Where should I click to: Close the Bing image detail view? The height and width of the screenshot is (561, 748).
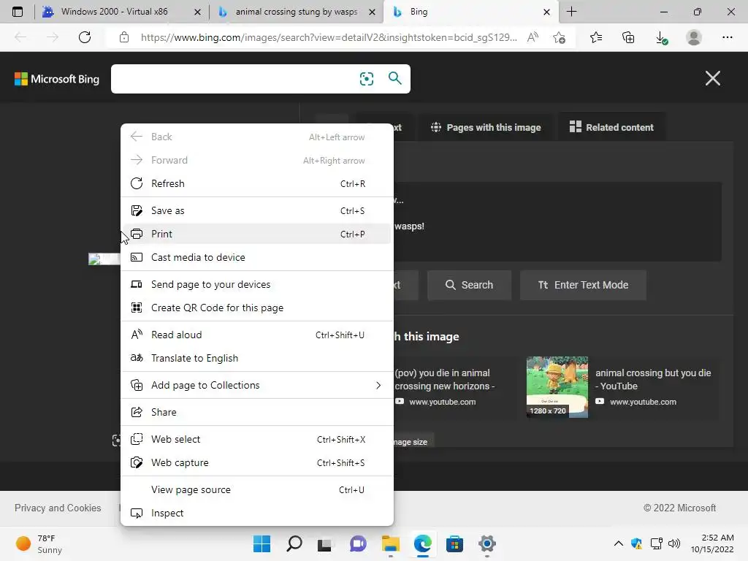tap(713, 78)
